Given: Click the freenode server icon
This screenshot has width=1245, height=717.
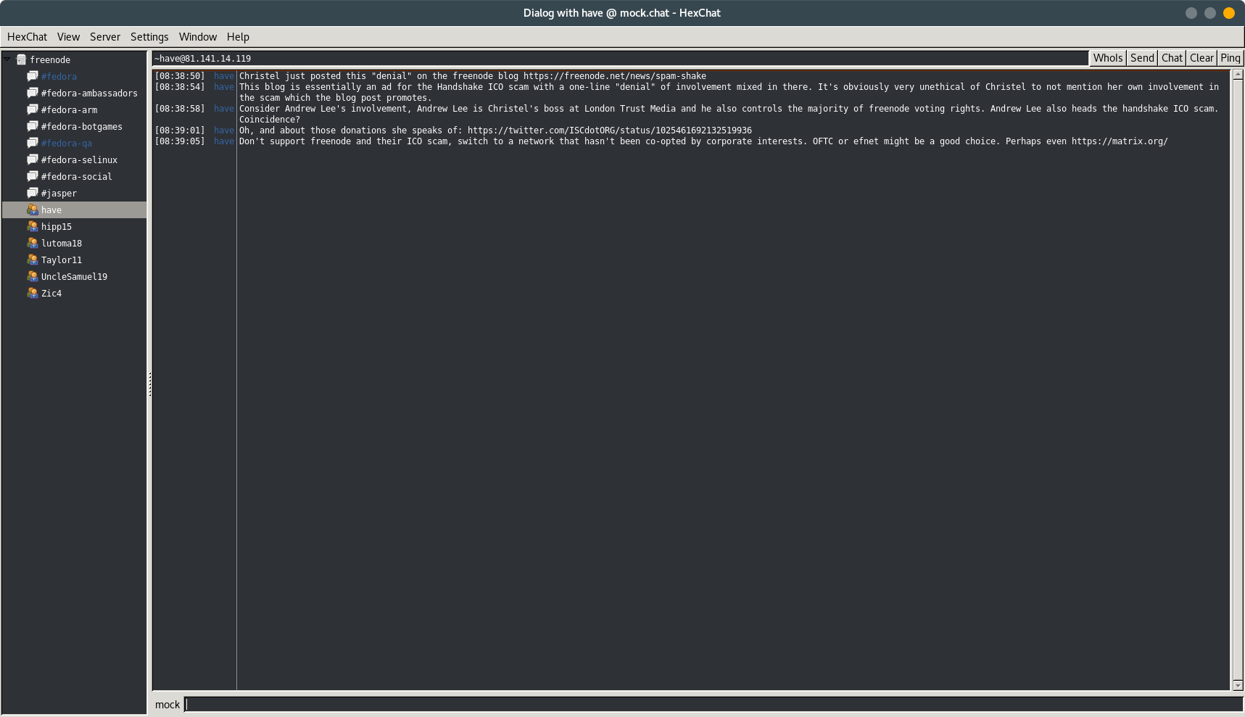Looking at the screenshot, I should [x=22, y=60].
